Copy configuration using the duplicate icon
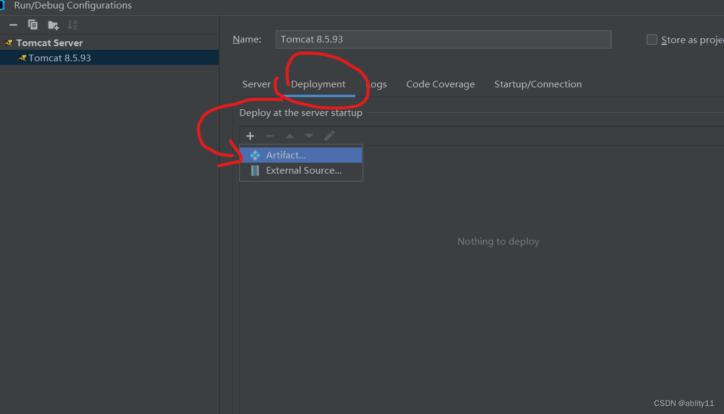Image resolution: width=724 pixels, height=414 pixels. [x=33, y=25]
